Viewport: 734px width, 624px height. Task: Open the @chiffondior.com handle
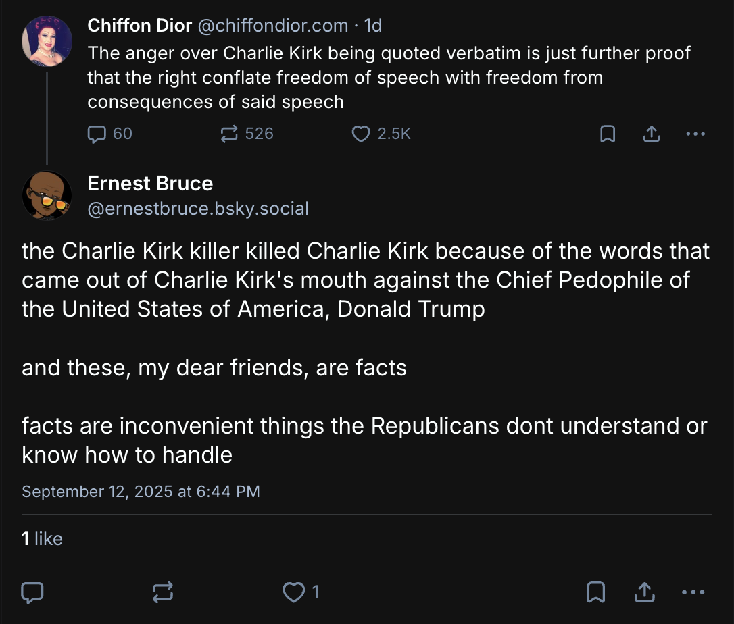(272, 26)
